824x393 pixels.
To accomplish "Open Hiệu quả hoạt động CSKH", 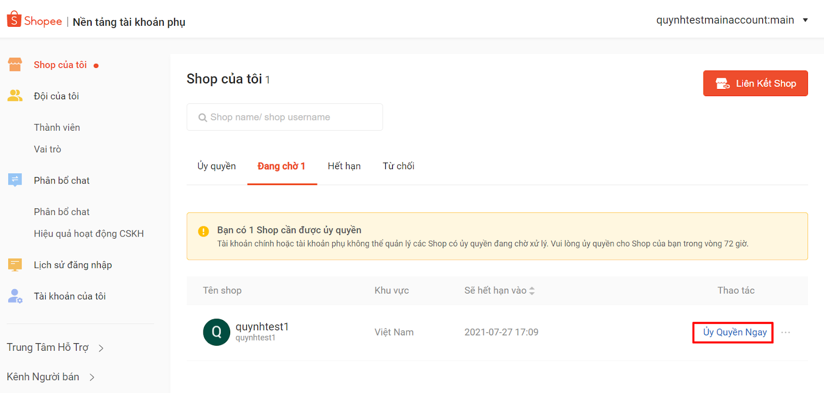I will 89,234.
